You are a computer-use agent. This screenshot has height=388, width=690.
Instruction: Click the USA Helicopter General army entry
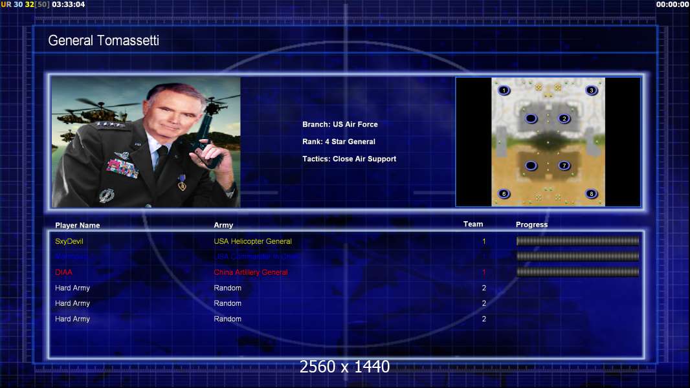252,241
